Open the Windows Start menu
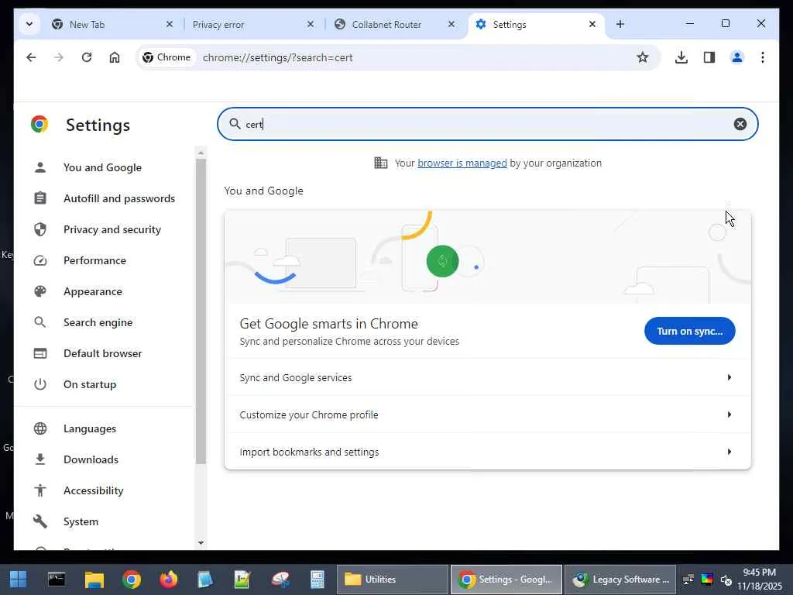 point(19,580)
